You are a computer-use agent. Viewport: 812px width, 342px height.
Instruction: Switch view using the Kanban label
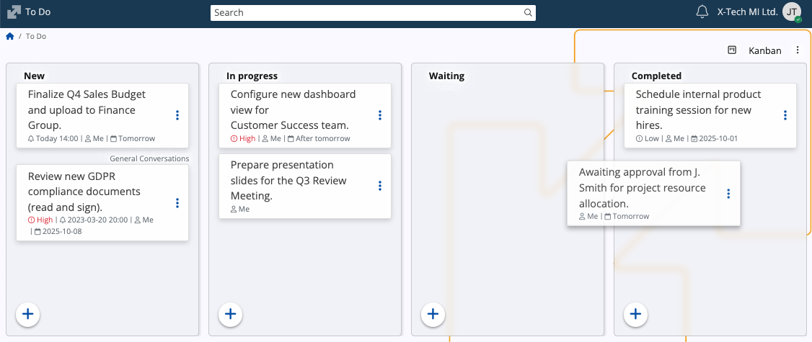[x=764, y=50]
